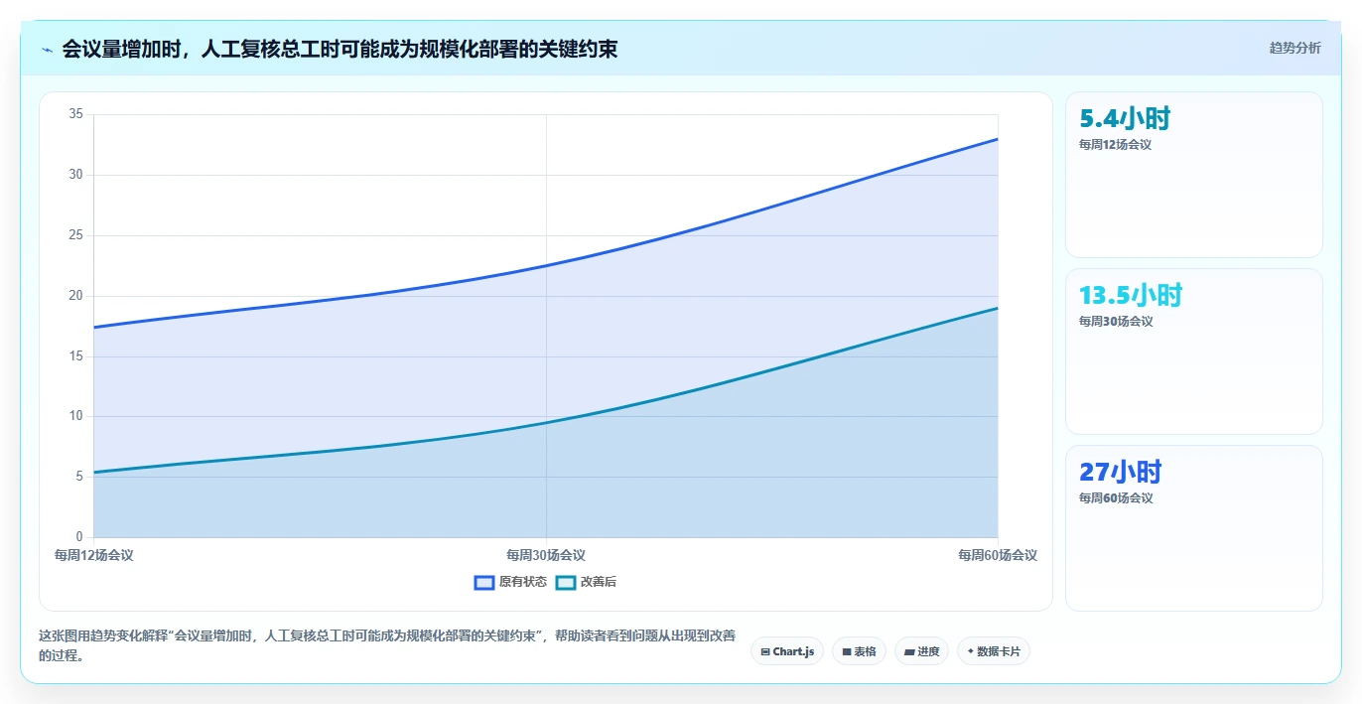1362x704 pixels.
Task: Click the icon inside the Chart.js tag
Action: (765, 652)
